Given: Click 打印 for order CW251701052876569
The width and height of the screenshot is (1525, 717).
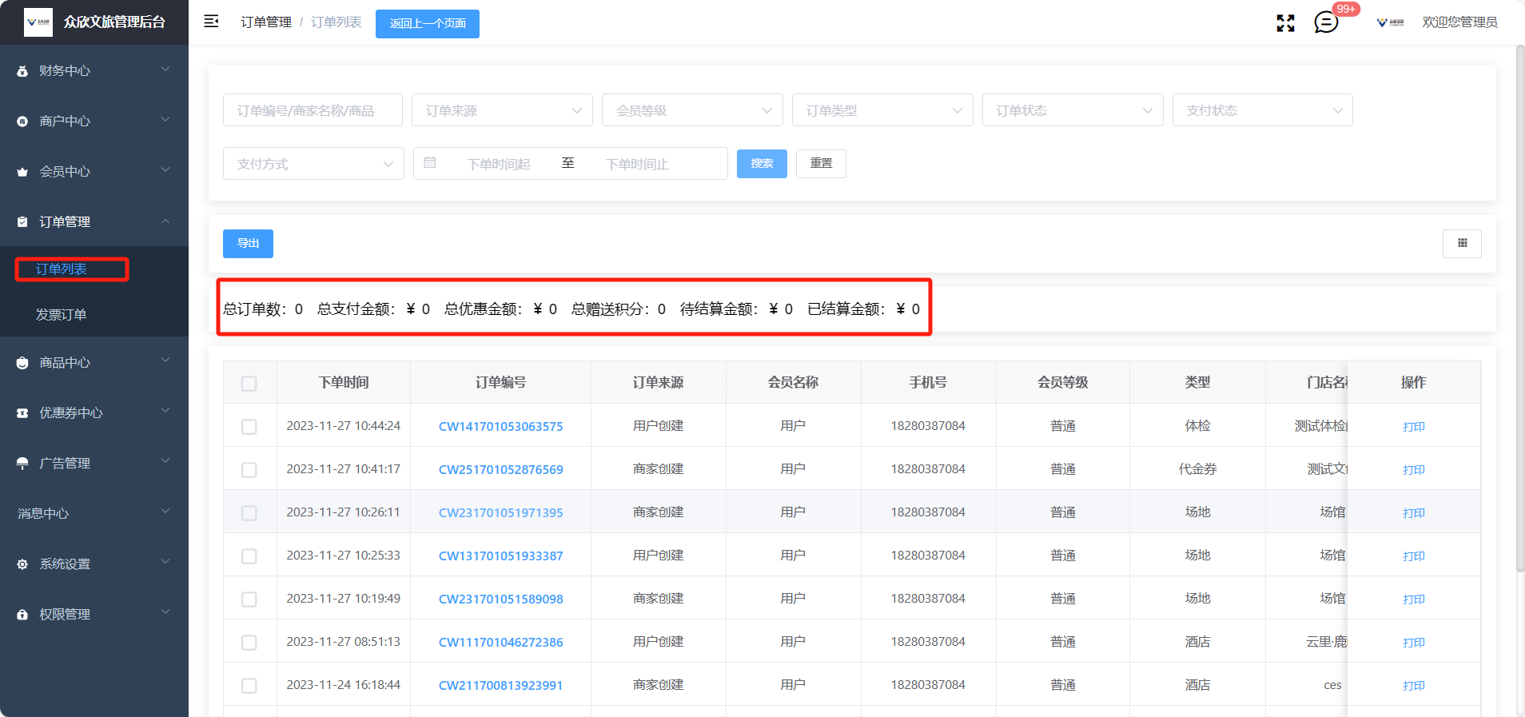Looking at the screenshot, I should [1413, 470].
